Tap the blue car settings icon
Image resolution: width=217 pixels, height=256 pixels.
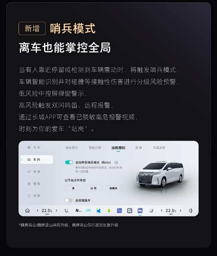[140, 211]
